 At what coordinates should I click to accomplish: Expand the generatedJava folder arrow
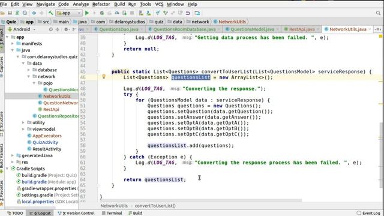[x=13, y=155]
